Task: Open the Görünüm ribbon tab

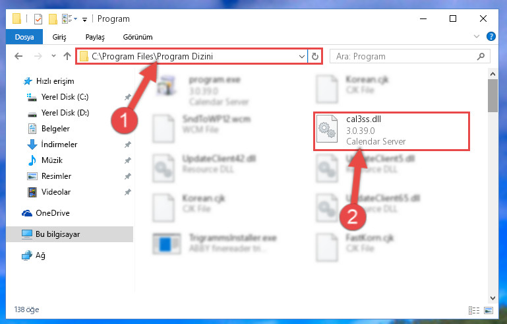Action: pyautogui.click(x=138, y=37)
